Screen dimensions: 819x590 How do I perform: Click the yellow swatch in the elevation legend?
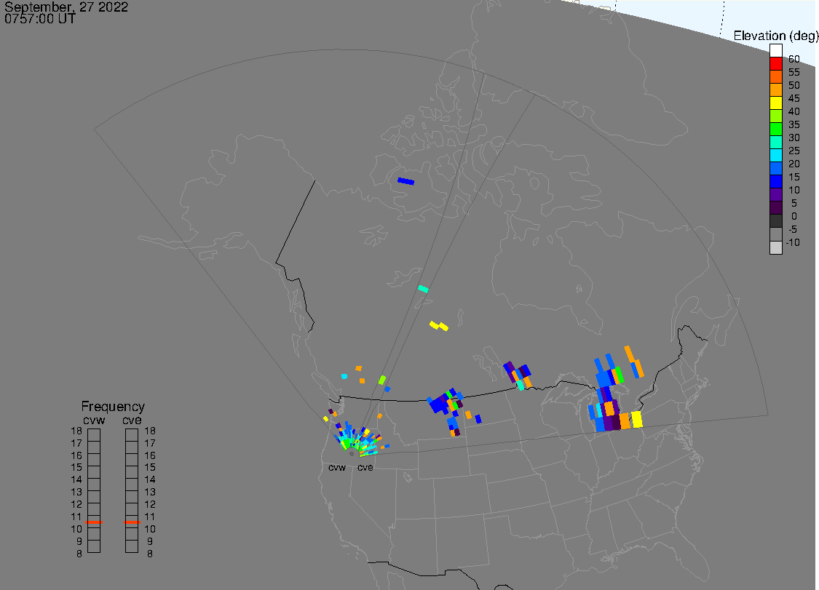775,103
